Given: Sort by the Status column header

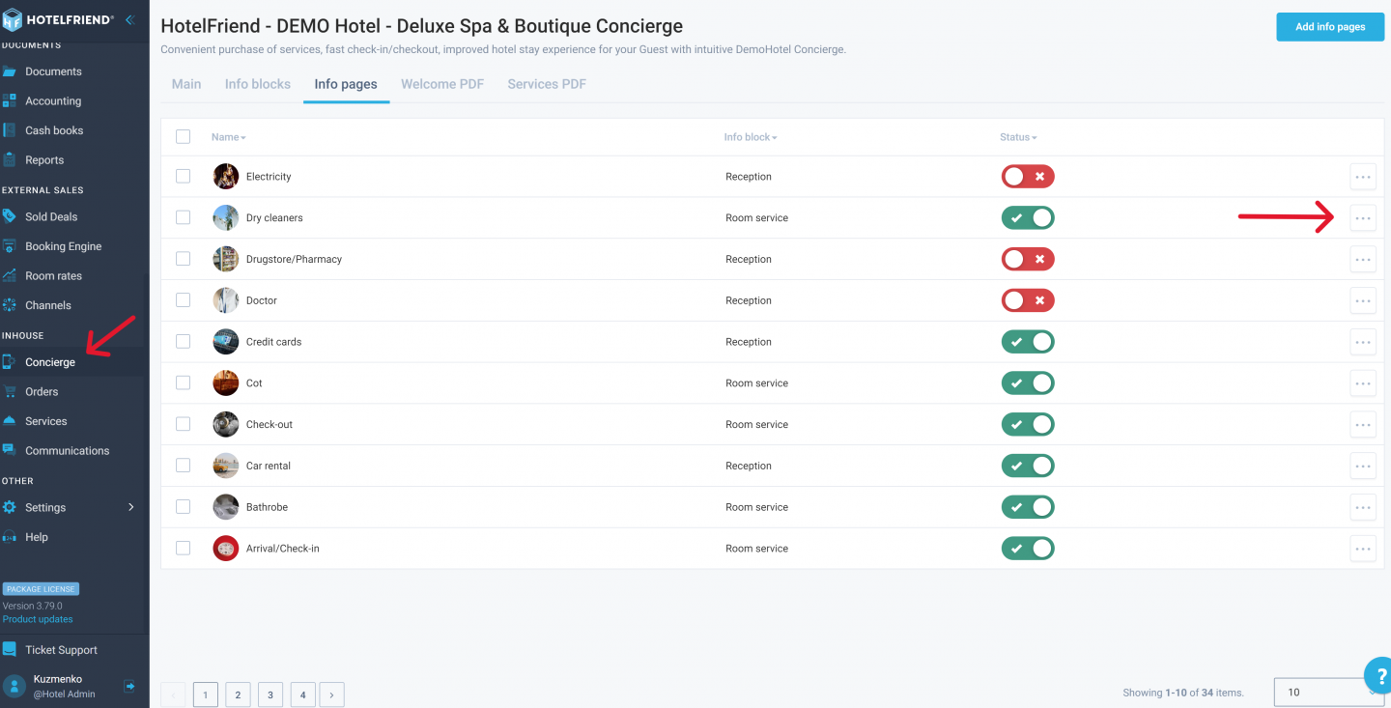Looking at the screenshot, I should [x=1018, y=137].
